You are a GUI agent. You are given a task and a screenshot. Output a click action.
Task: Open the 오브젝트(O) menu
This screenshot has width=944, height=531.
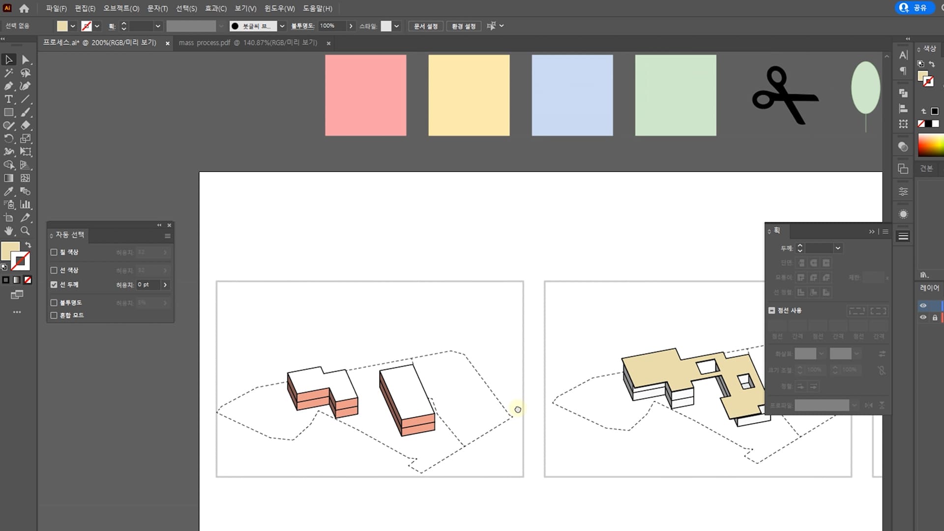[x=121, y=8]
